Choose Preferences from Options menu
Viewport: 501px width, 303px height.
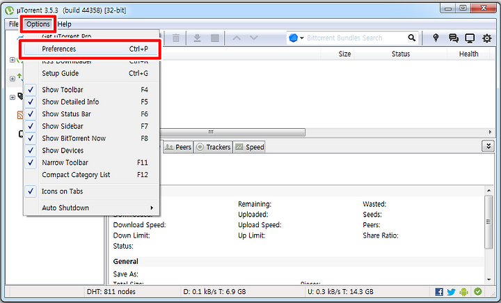click(x=92, y=49)
